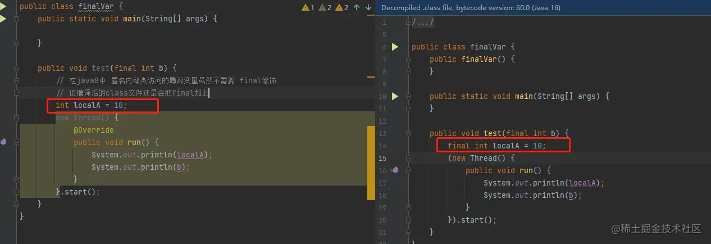Click '}.start();' in left editor
The width and height of the screenshot is (711, 244).
[x=78, y=192]
